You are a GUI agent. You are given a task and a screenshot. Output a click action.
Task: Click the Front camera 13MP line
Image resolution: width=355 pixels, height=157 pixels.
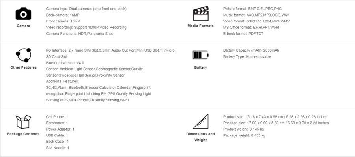tap(64, 21)
